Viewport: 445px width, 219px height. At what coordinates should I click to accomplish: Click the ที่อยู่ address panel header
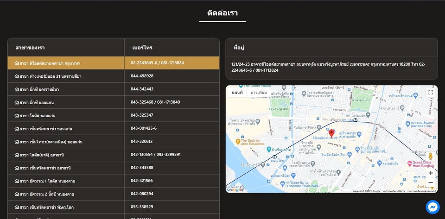coord(331,47)
